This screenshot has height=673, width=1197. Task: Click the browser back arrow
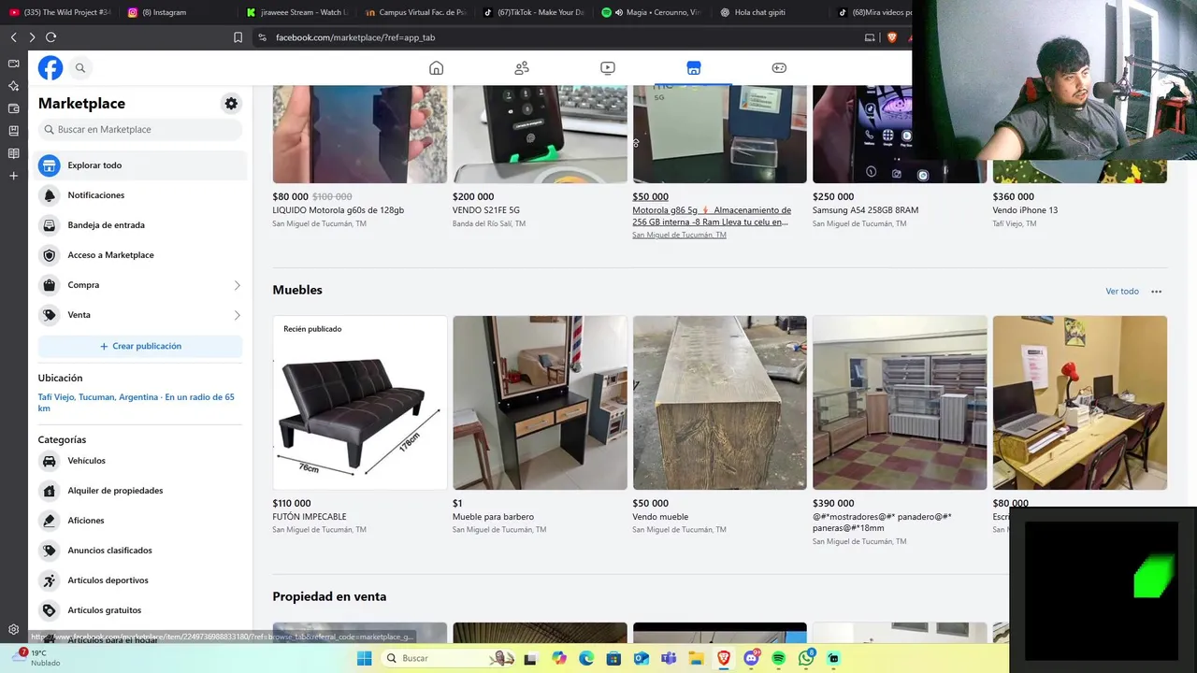(13, 37)
